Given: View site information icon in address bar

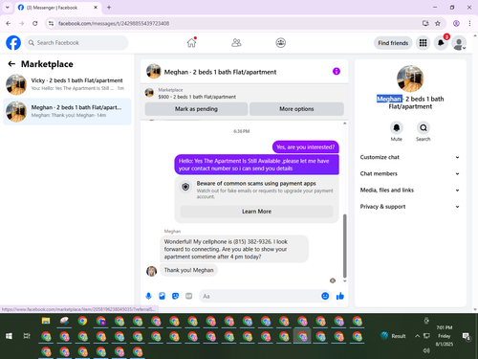Looking at the screenshot, I should pos(51,23).
